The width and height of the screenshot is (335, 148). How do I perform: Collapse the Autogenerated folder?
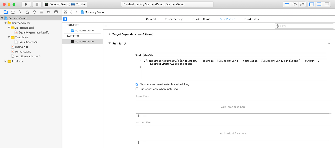[x=9, y=28]
